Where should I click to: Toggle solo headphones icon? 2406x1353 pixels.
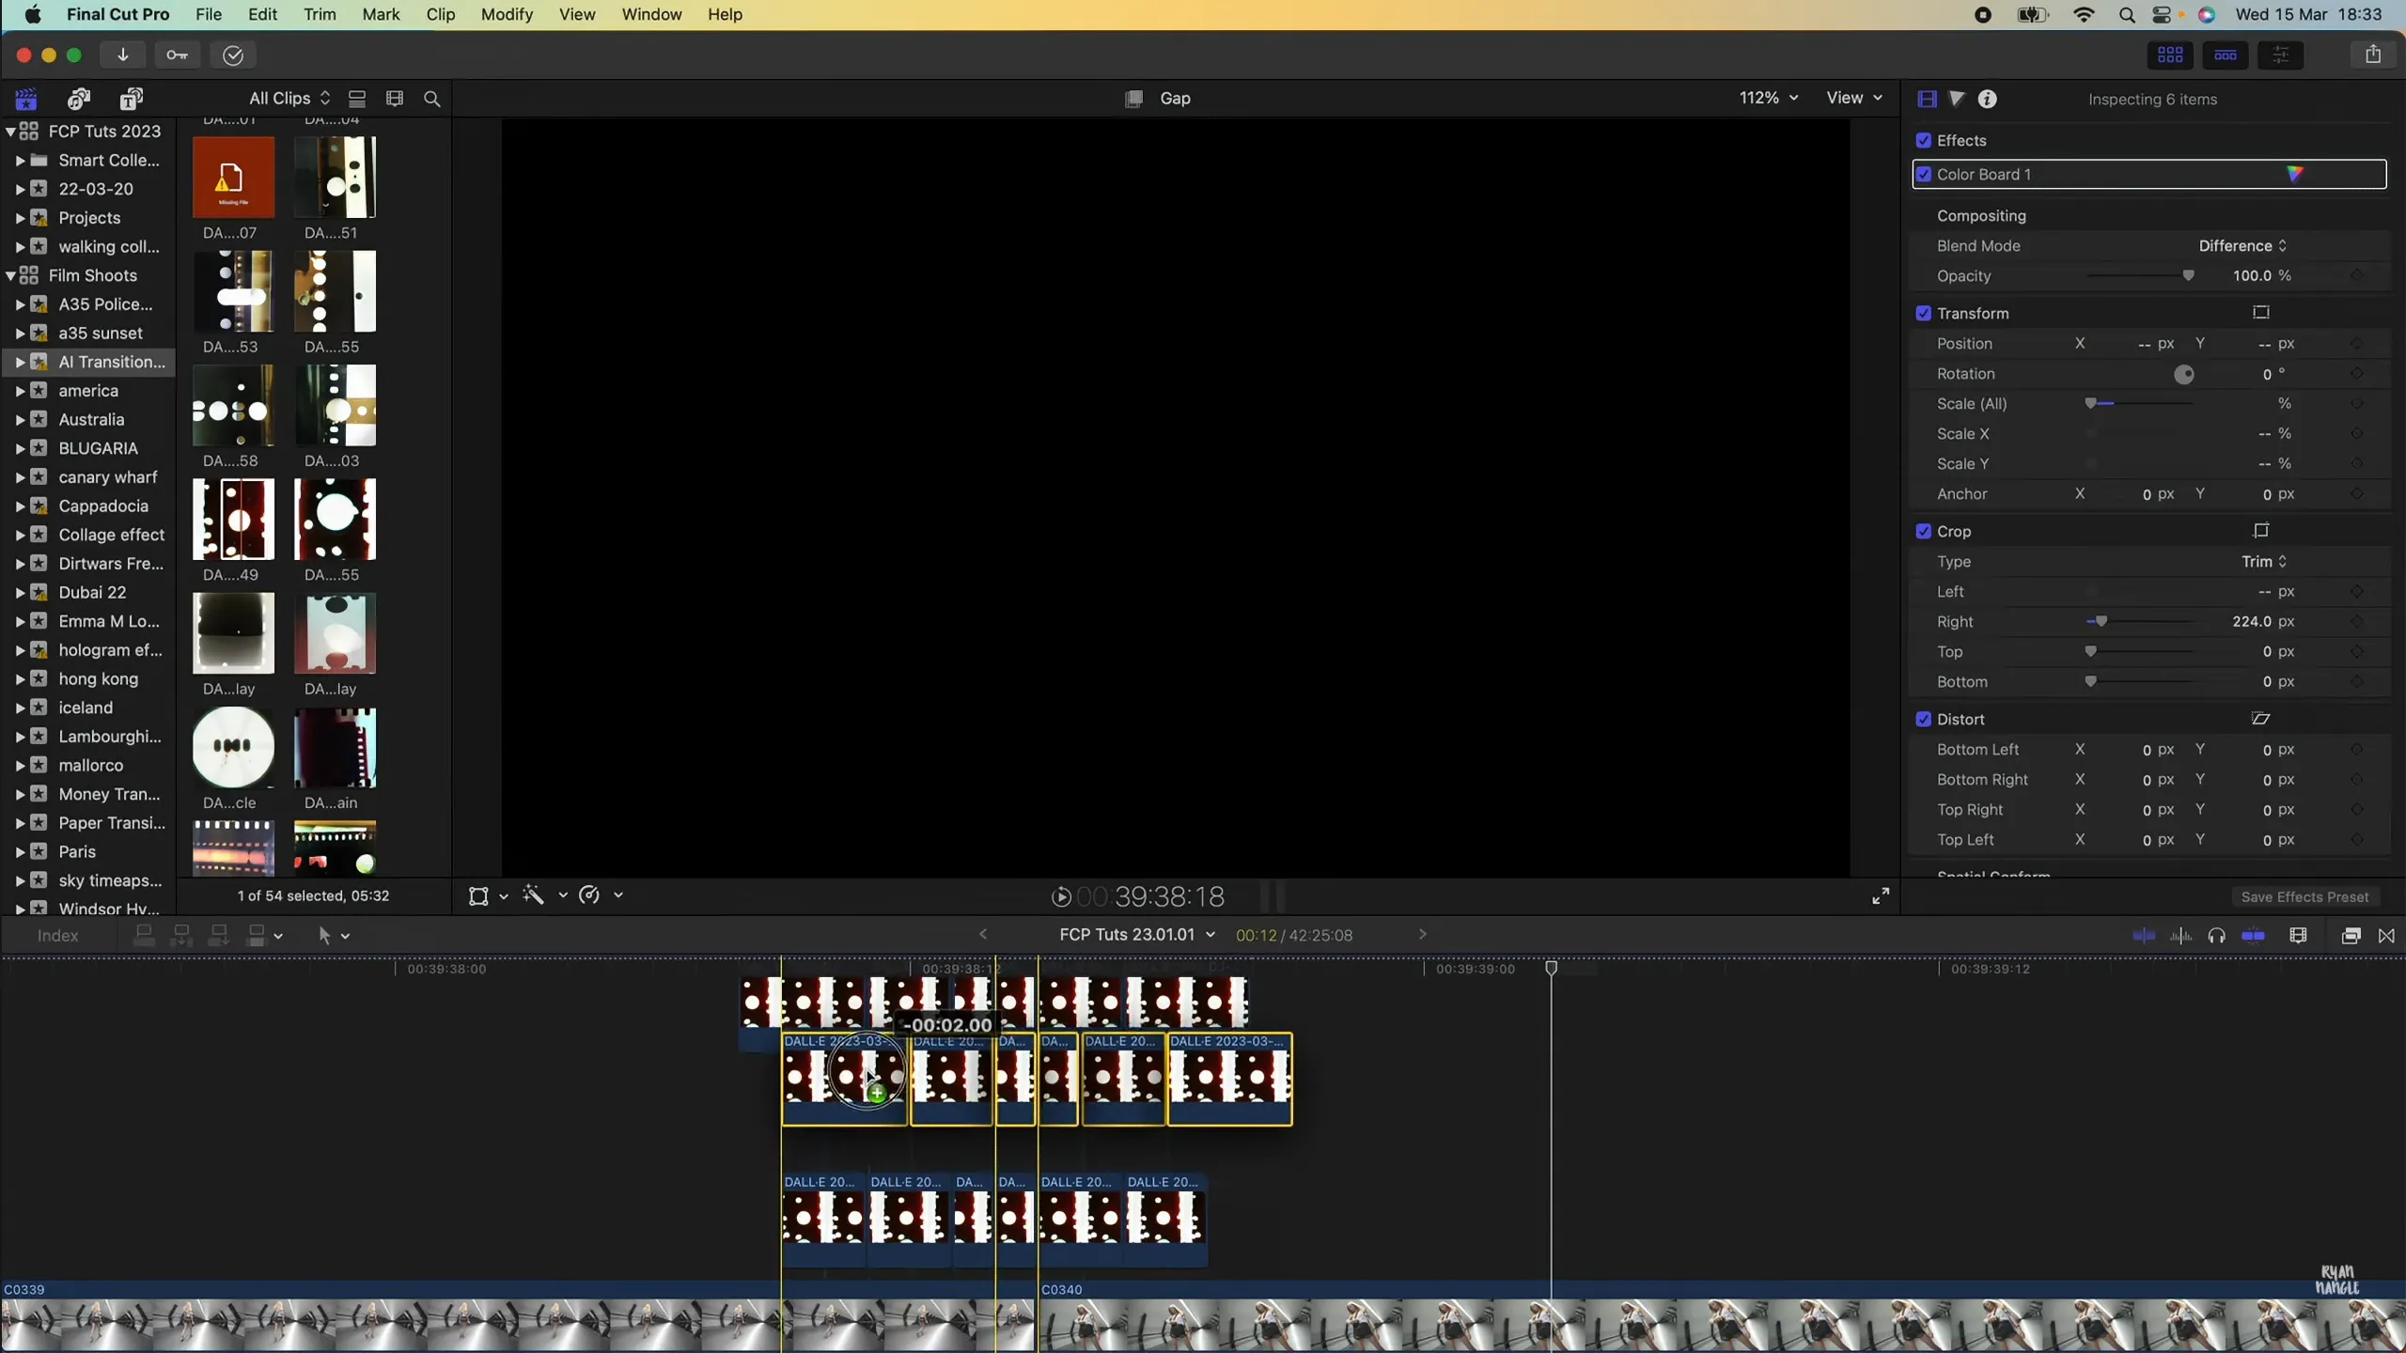2217,936
